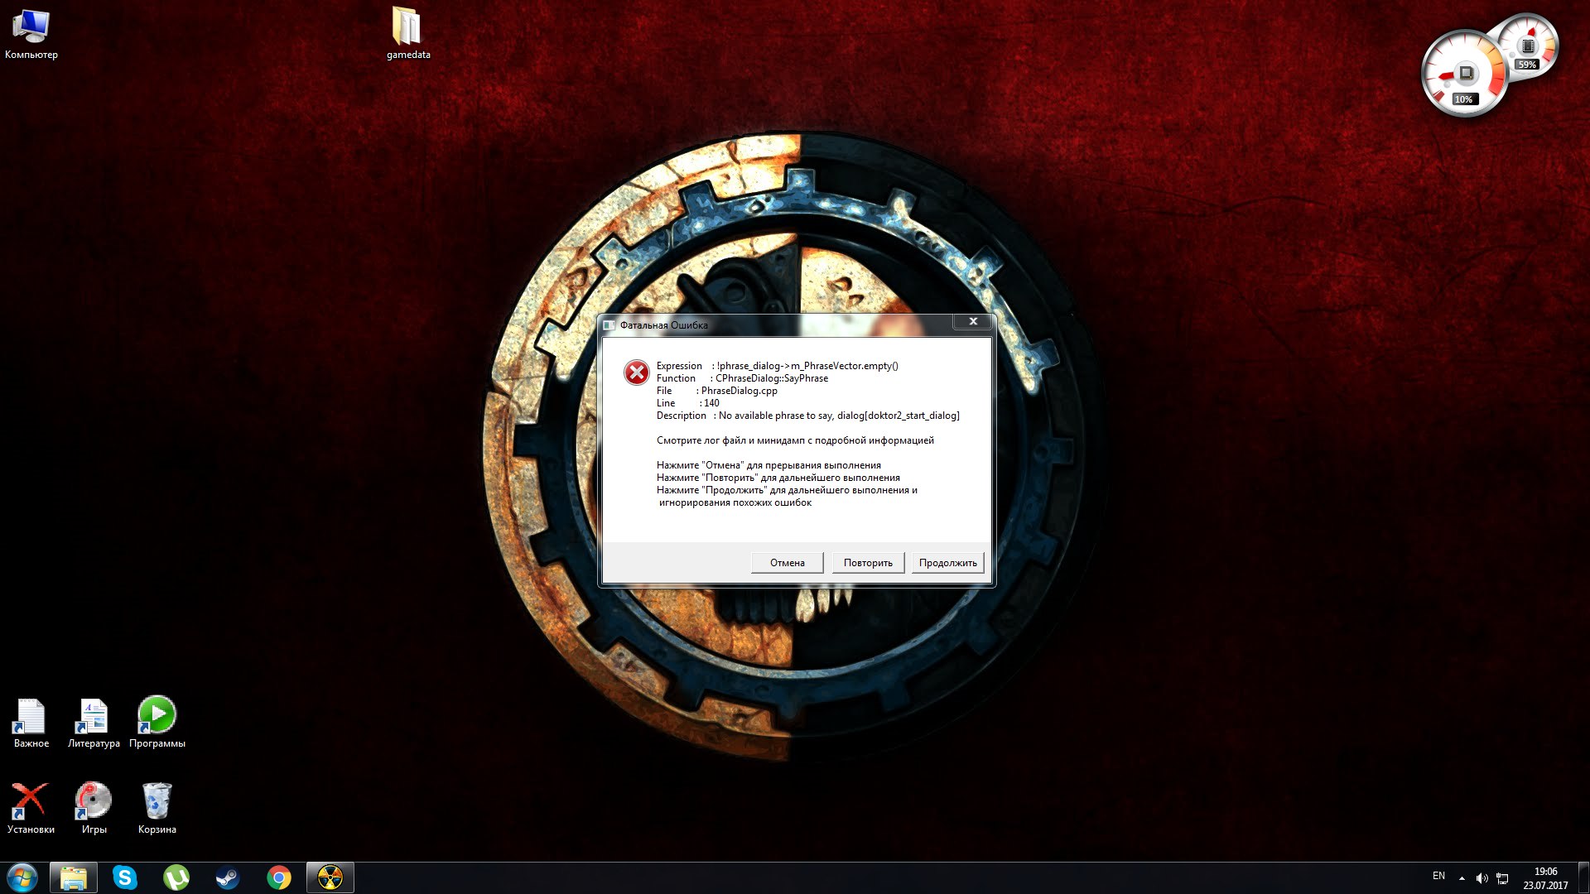This screenshot has width=1590, height=894.
Task: Click the volume speaker tray icon
Action: click(x=1482, y=878)
